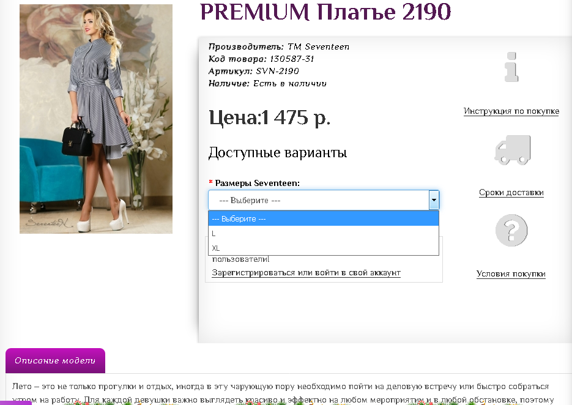Enlarge the dress product photo
572x405 pixels.
point(96,119)
